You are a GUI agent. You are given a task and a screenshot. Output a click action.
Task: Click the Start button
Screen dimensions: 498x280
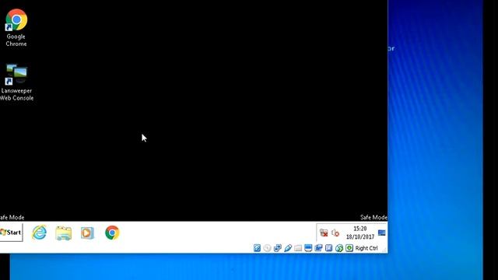tap(11, 233)
